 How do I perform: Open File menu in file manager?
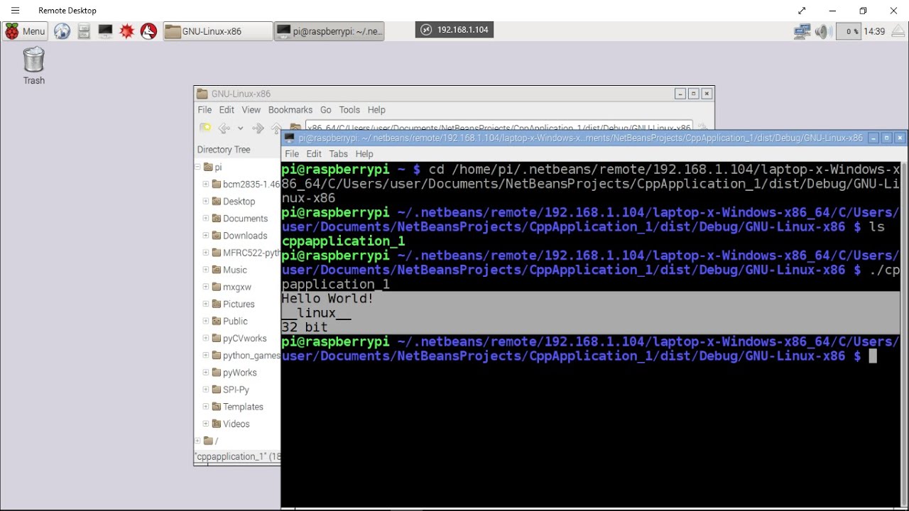(x=205, y=110)
